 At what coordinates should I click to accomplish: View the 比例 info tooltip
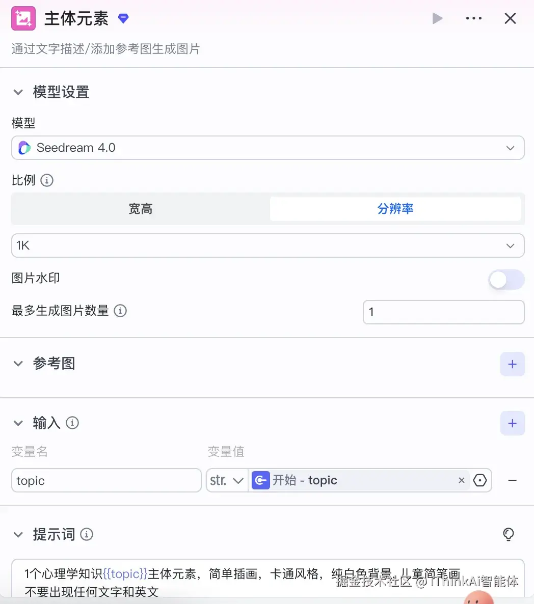coord(46,180)
